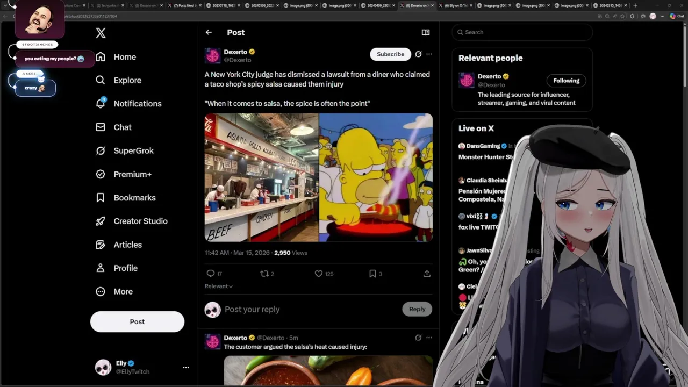Click the Bookmarks ribbon icon in sidebar
The height and width of the screenshot is (387, 688).
pos(100,198)
